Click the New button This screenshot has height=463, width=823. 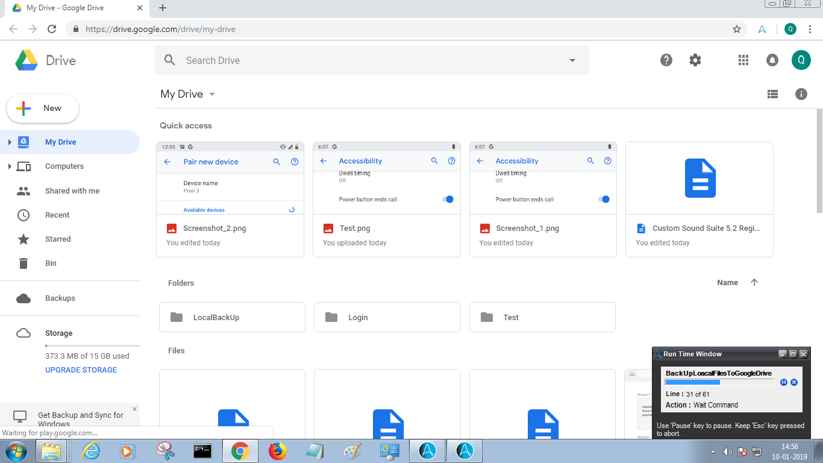tap(43, 109)
